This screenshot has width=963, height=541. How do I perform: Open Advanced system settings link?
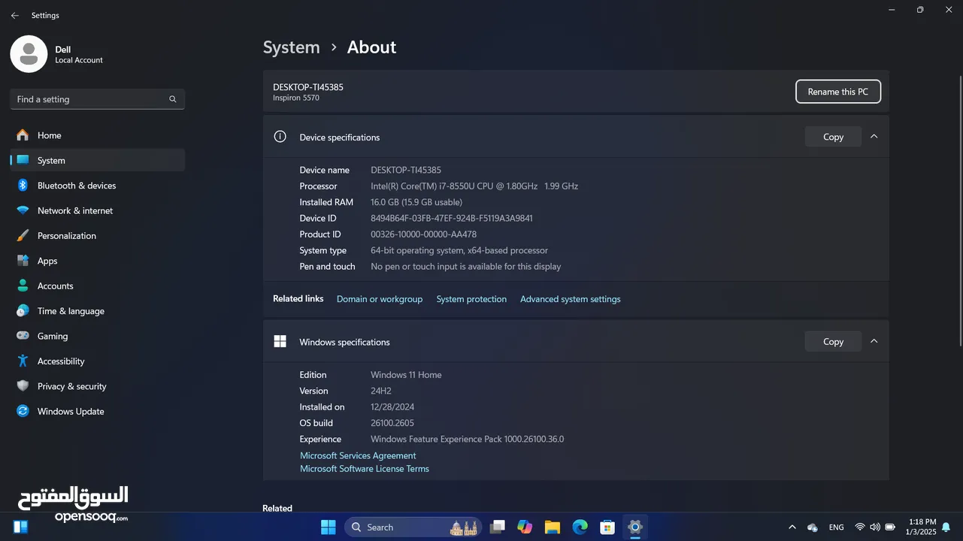click(571, 299)
